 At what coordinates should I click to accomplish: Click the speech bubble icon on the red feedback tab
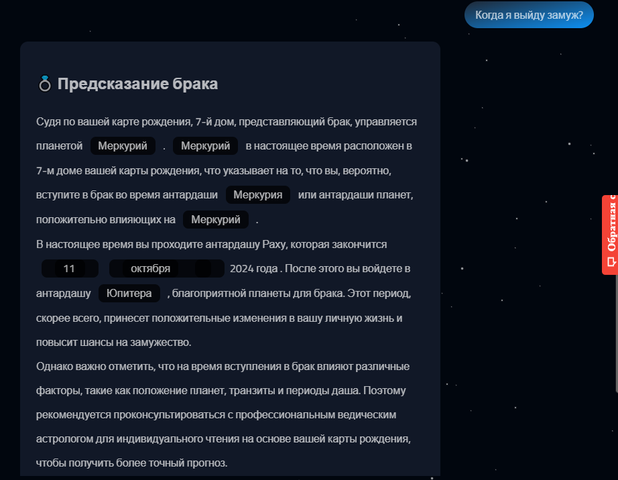click(611, 263)
